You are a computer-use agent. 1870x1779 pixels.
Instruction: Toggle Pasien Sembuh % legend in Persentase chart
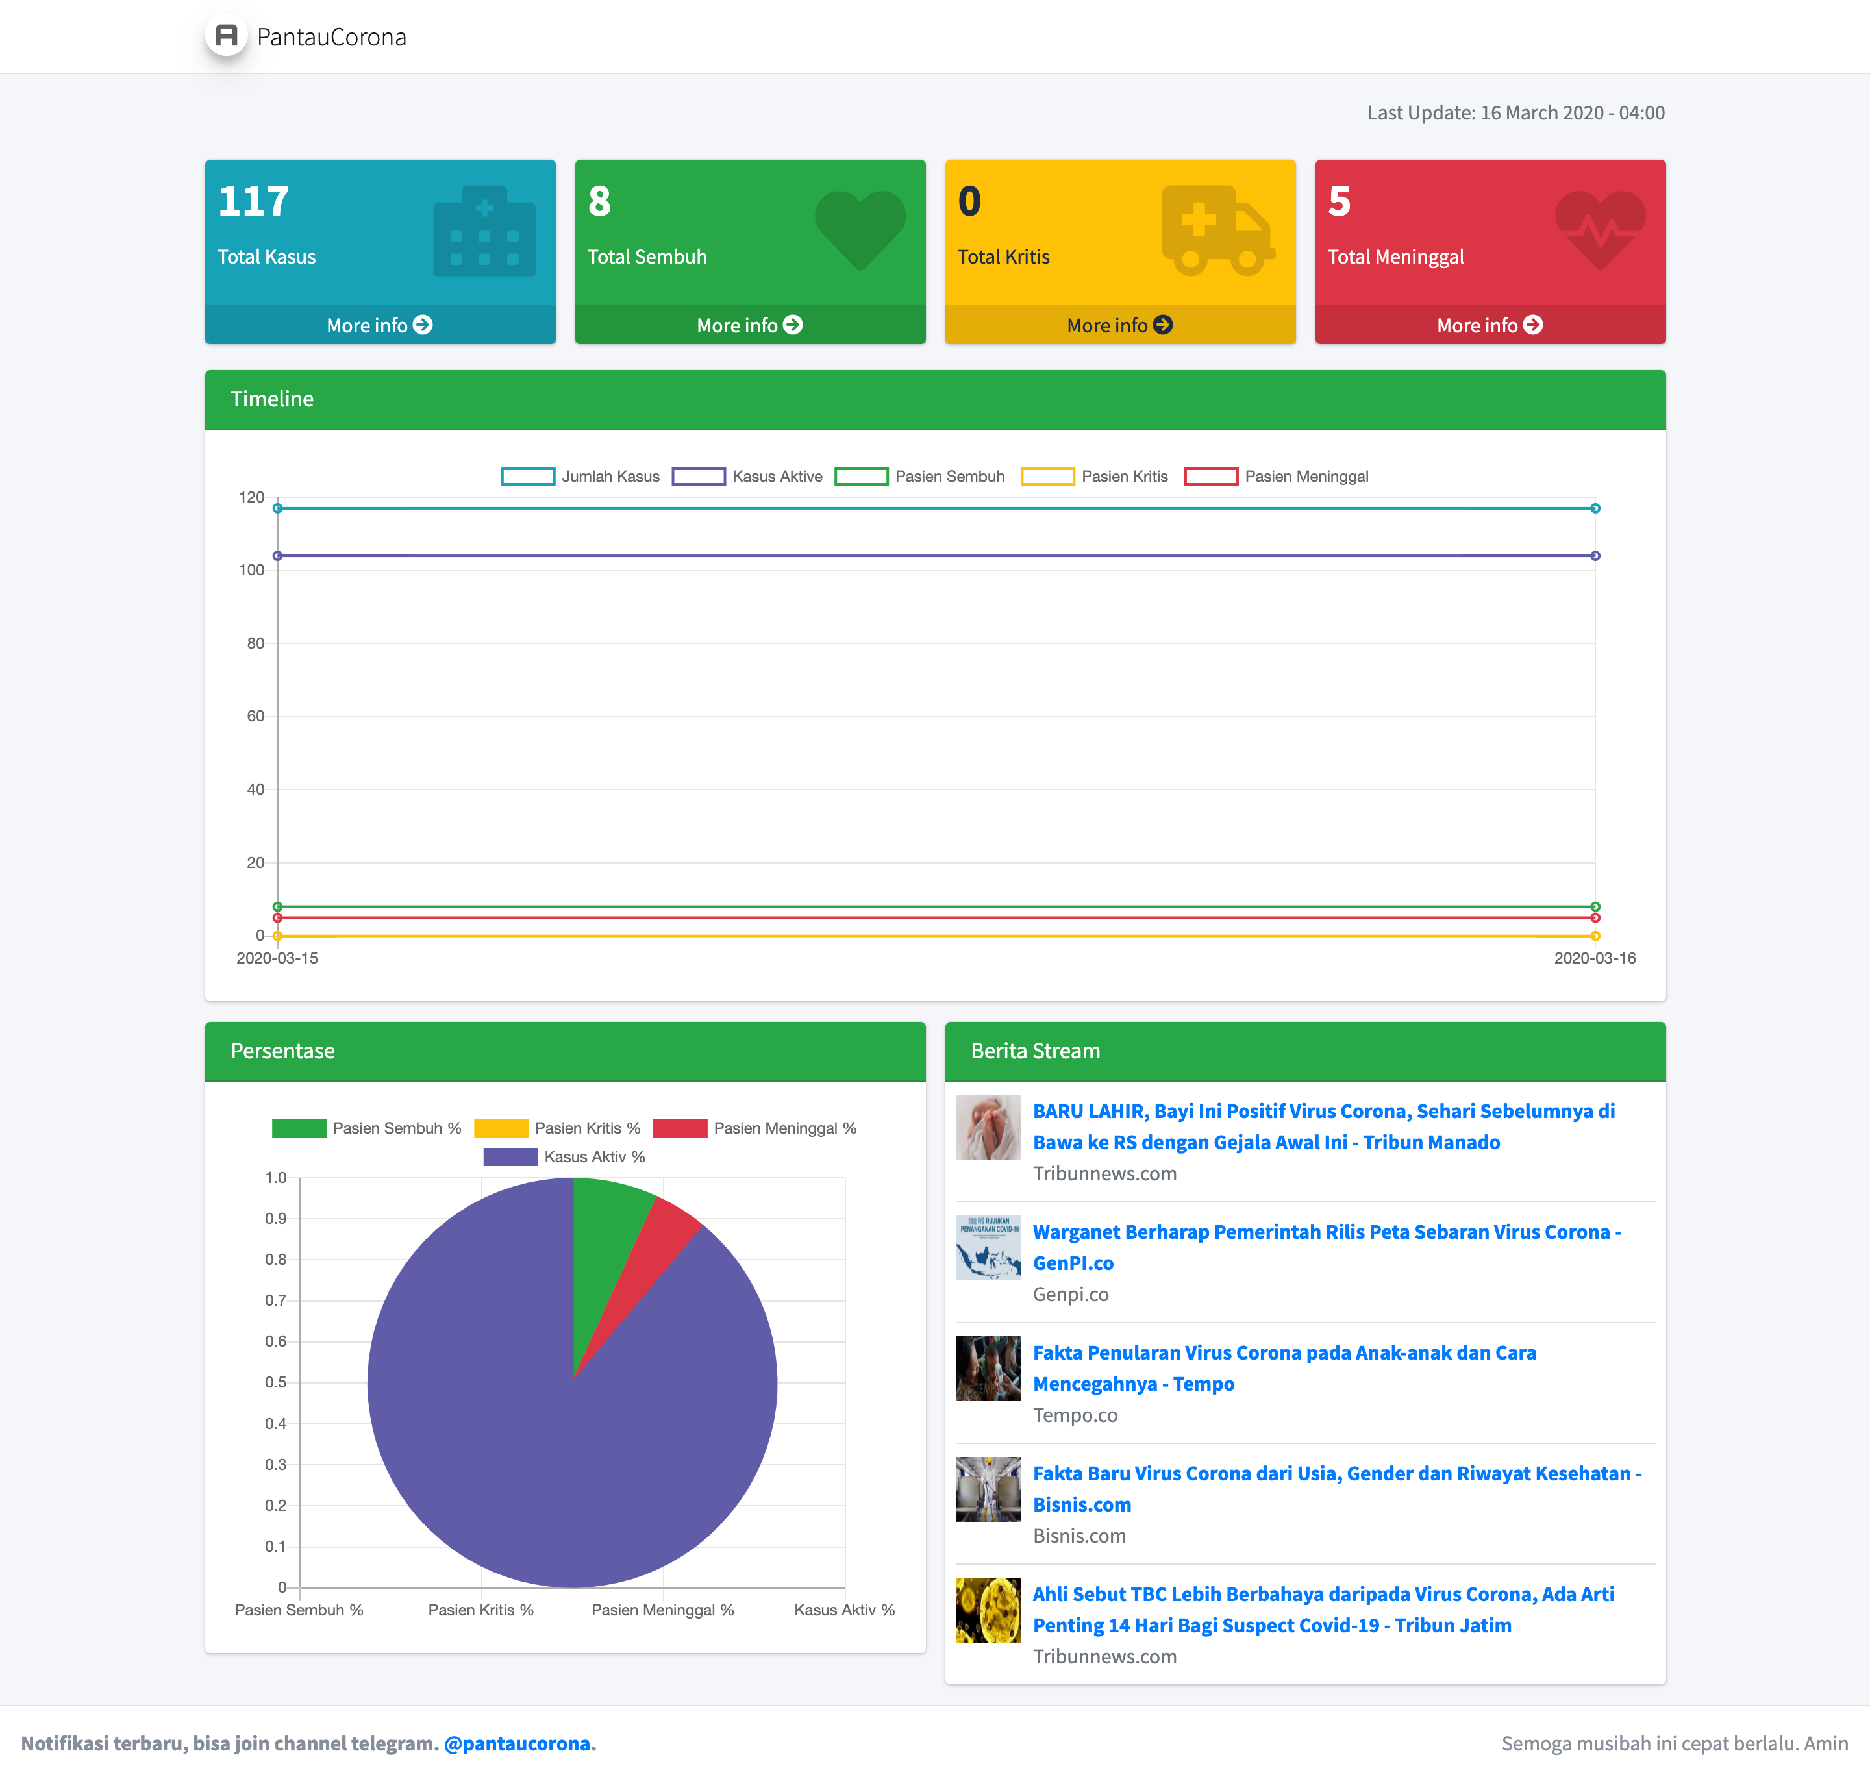[x=367, y=1128]
